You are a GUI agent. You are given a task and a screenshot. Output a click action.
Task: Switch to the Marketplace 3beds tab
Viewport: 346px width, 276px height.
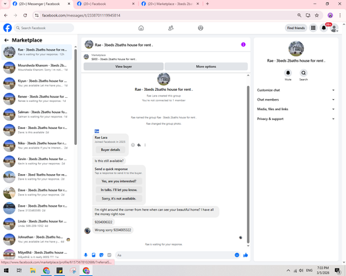click(170, 4)
